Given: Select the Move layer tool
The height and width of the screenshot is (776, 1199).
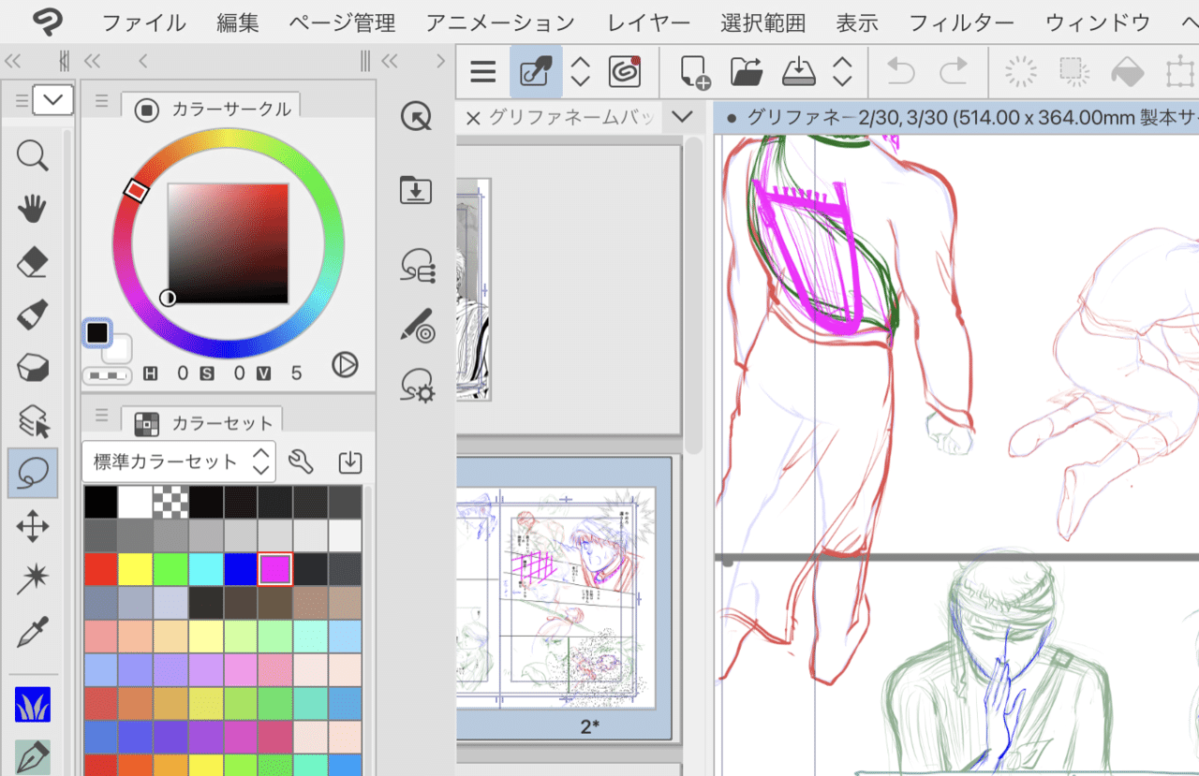Looking at the screenshot, I should coord(33,526).
